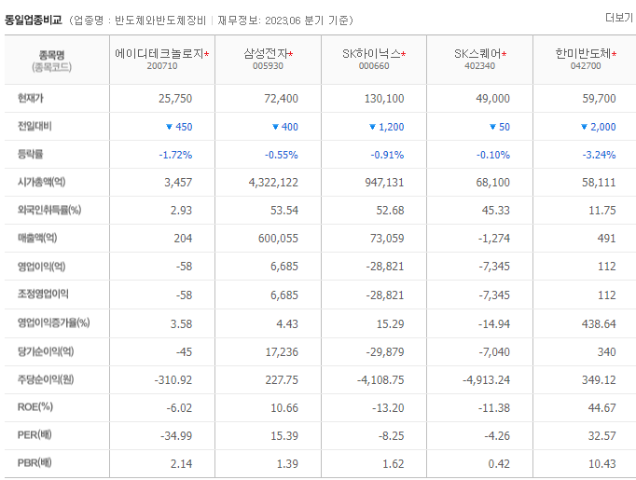636x480 pixels.
Task: Click the 10.43 PBR value
Action: (602, 464)
